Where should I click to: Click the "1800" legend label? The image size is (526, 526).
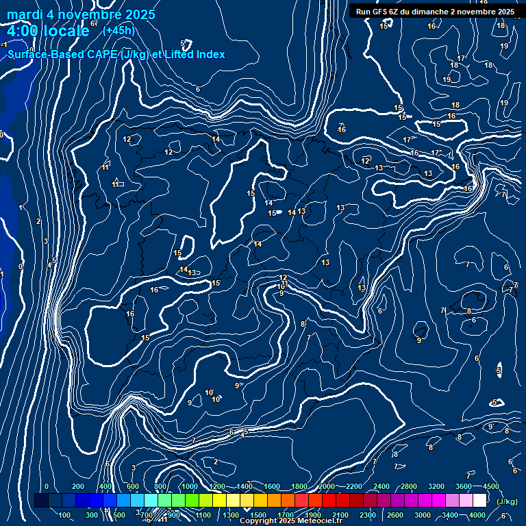[x=299, y=486]
